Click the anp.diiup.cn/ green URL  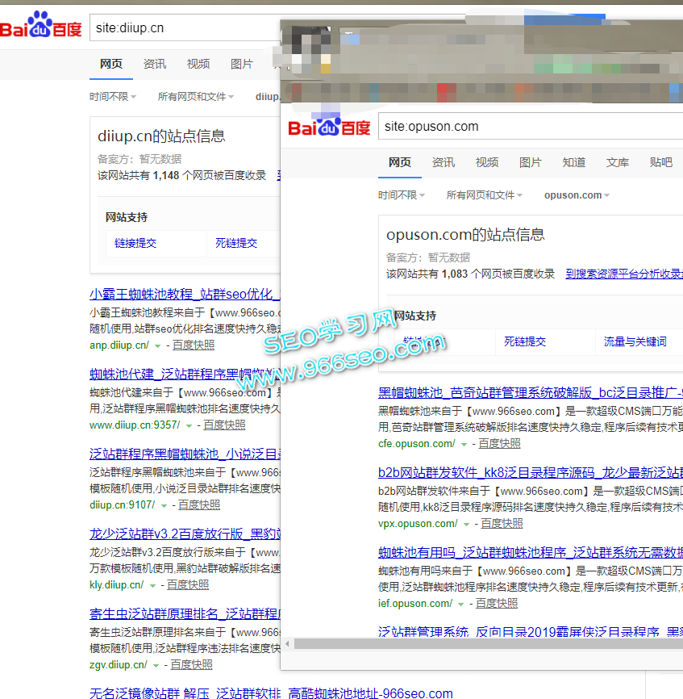point(119,345)
